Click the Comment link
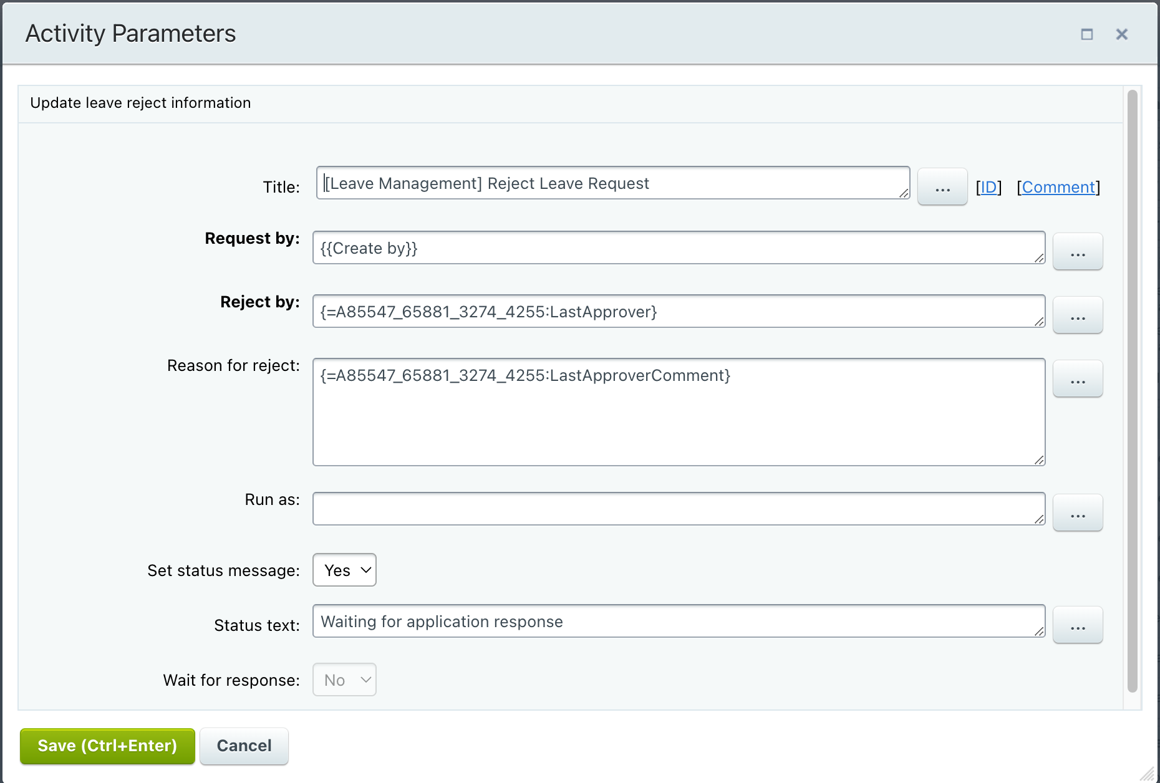Image resolution: width=1160 pixels, height=783 pixels. coord(1058,187)
